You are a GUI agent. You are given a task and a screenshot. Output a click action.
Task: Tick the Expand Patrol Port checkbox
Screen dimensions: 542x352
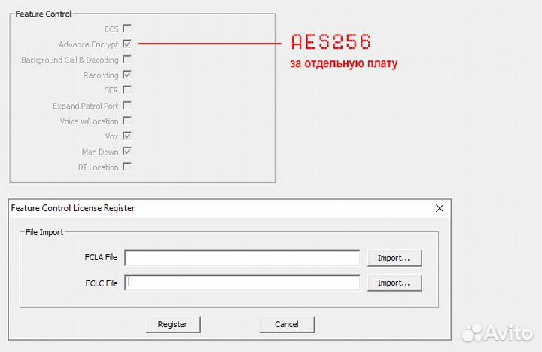point(127,106)
